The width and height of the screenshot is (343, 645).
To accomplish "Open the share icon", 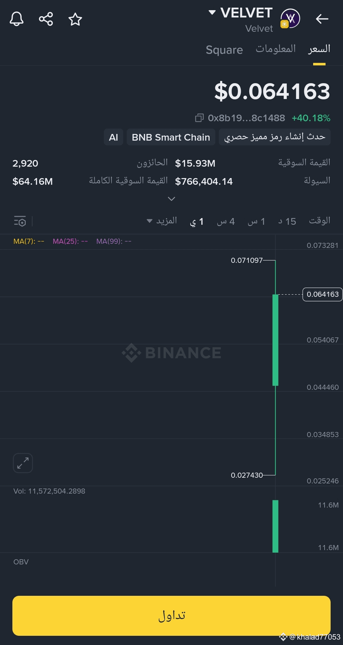I will (x=46, y=19).
